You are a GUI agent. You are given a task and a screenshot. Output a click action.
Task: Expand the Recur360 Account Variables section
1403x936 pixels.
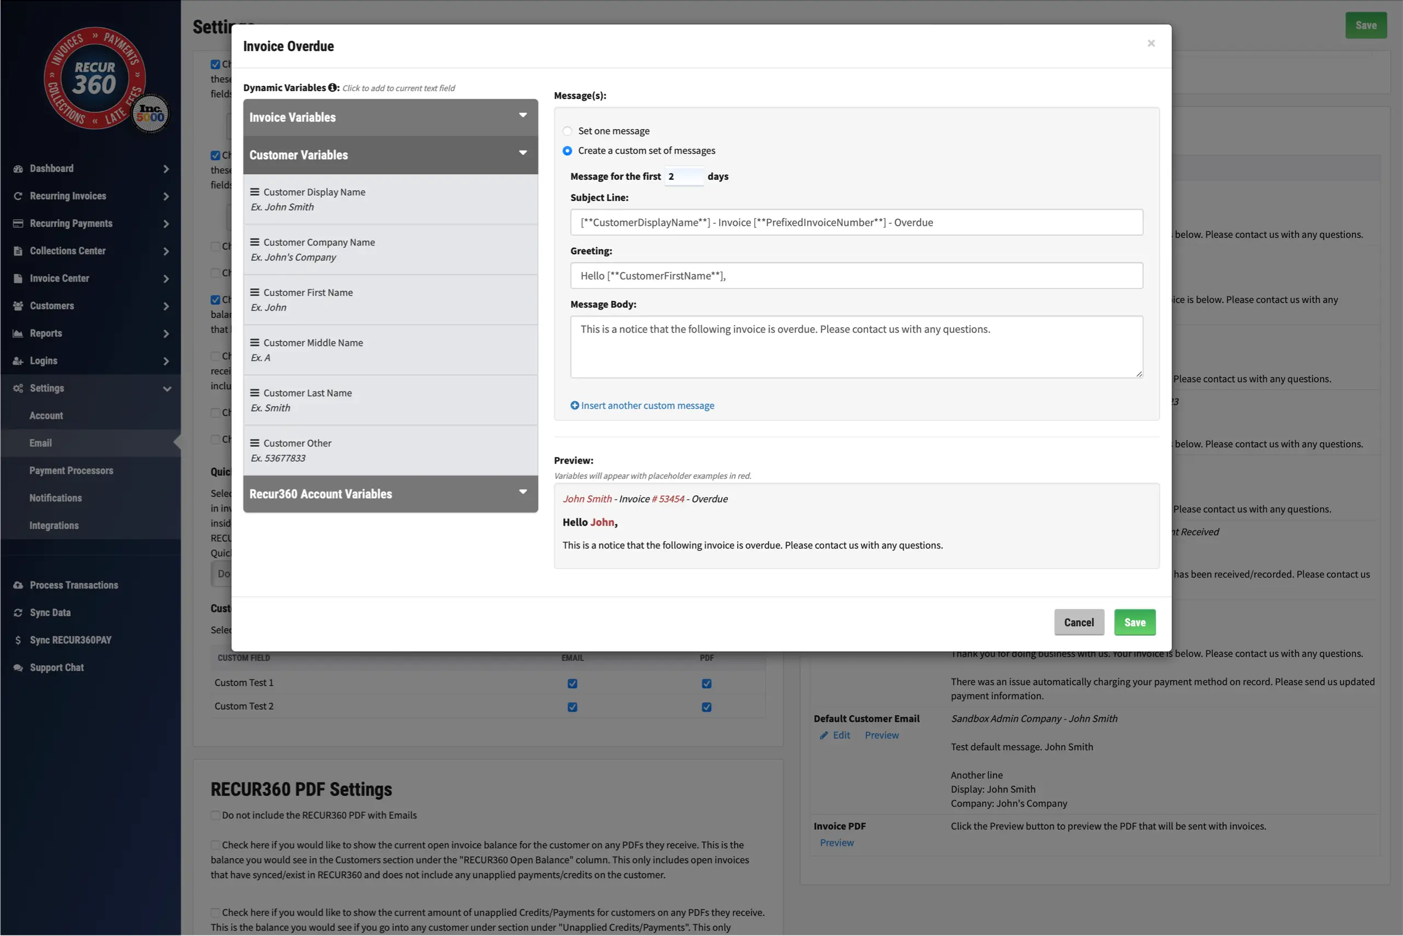coord(390,494)
